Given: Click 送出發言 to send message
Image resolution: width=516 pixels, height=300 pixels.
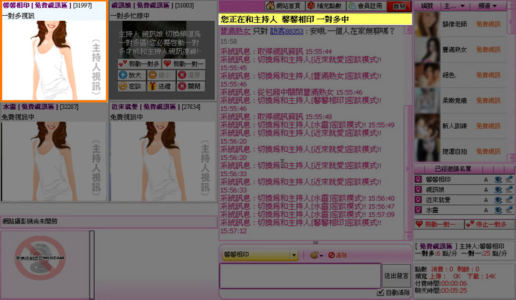Looking at the screenshot, I should [x=396, y=275].
